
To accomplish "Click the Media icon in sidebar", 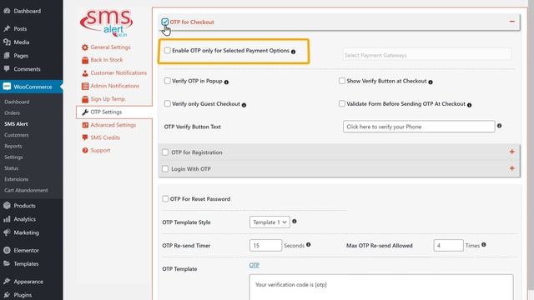I will [7, 42].
